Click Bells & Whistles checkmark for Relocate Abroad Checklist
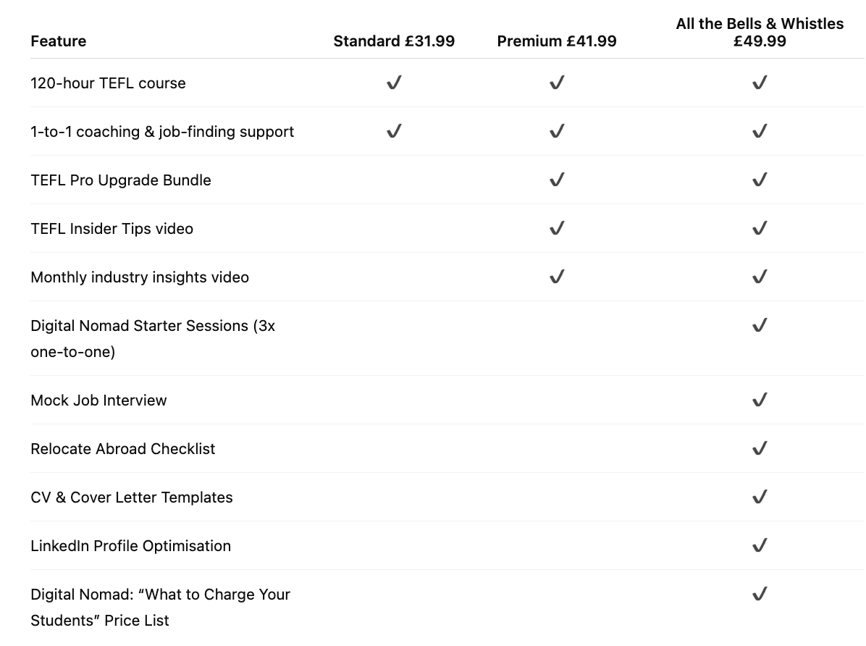Viewport: 866px width, 646px height. coord(760,449)
